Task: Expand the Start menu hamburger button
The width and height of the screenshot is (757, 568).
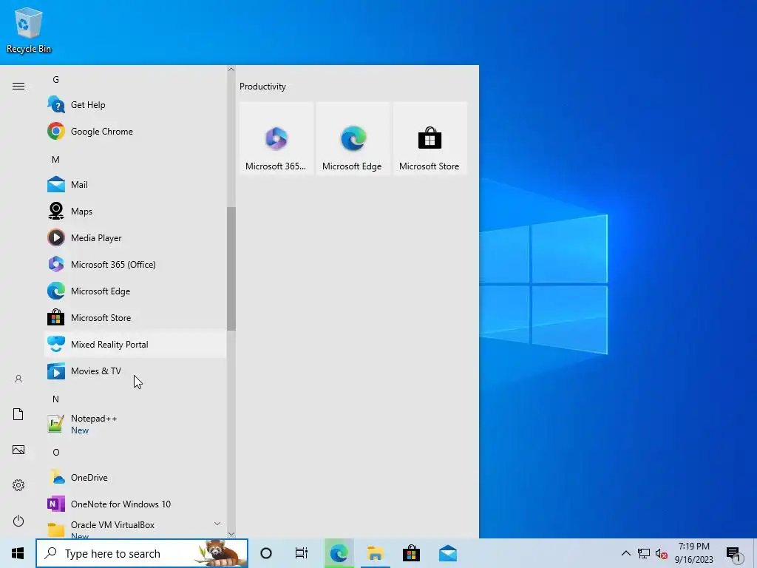Action: coord(18,86)
